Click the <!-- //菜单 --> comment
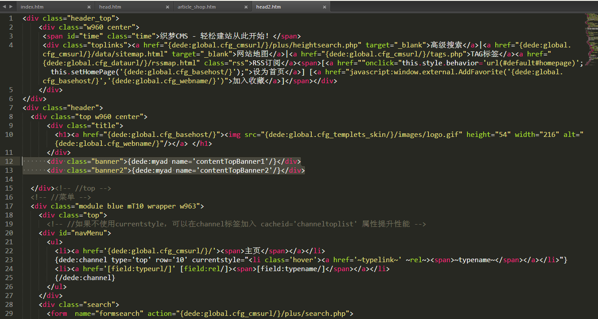 (x=61, y=197)
